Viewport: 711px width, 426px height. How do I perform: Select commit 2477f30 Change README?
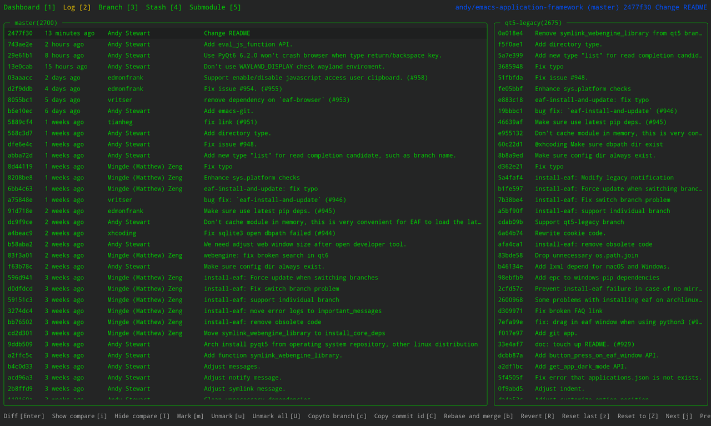pos(246,33)
